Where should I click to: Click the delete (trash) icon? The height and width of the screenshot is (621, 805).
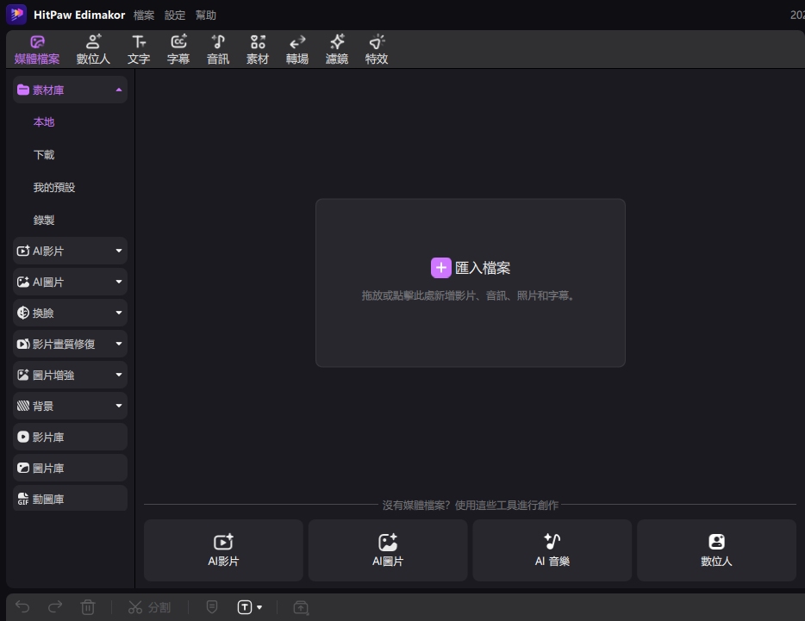click(x=88, y=606)
